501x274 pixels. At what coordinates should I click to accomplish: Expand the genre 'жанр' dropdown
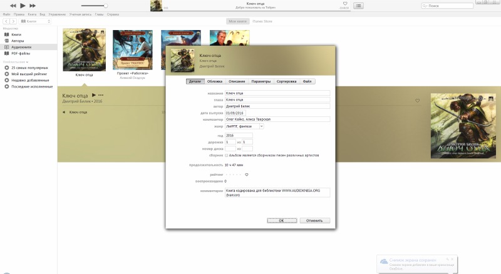(x=262, y=126)
